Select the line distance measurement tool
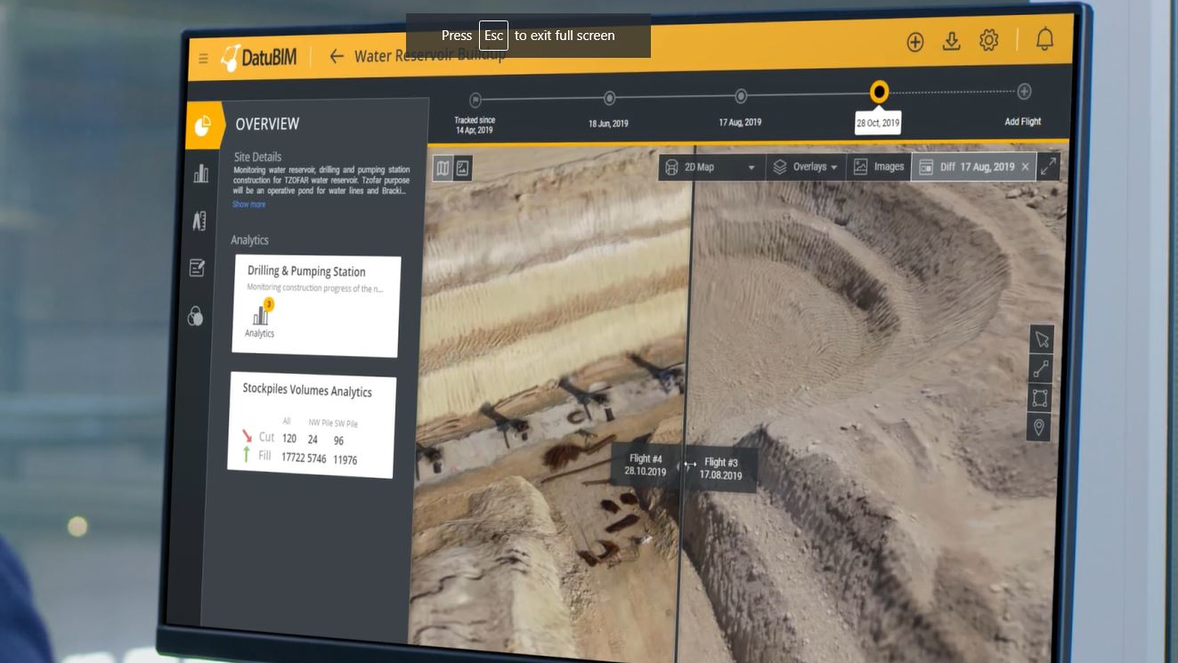The image size is (1178, 663). coord(1040,368)
